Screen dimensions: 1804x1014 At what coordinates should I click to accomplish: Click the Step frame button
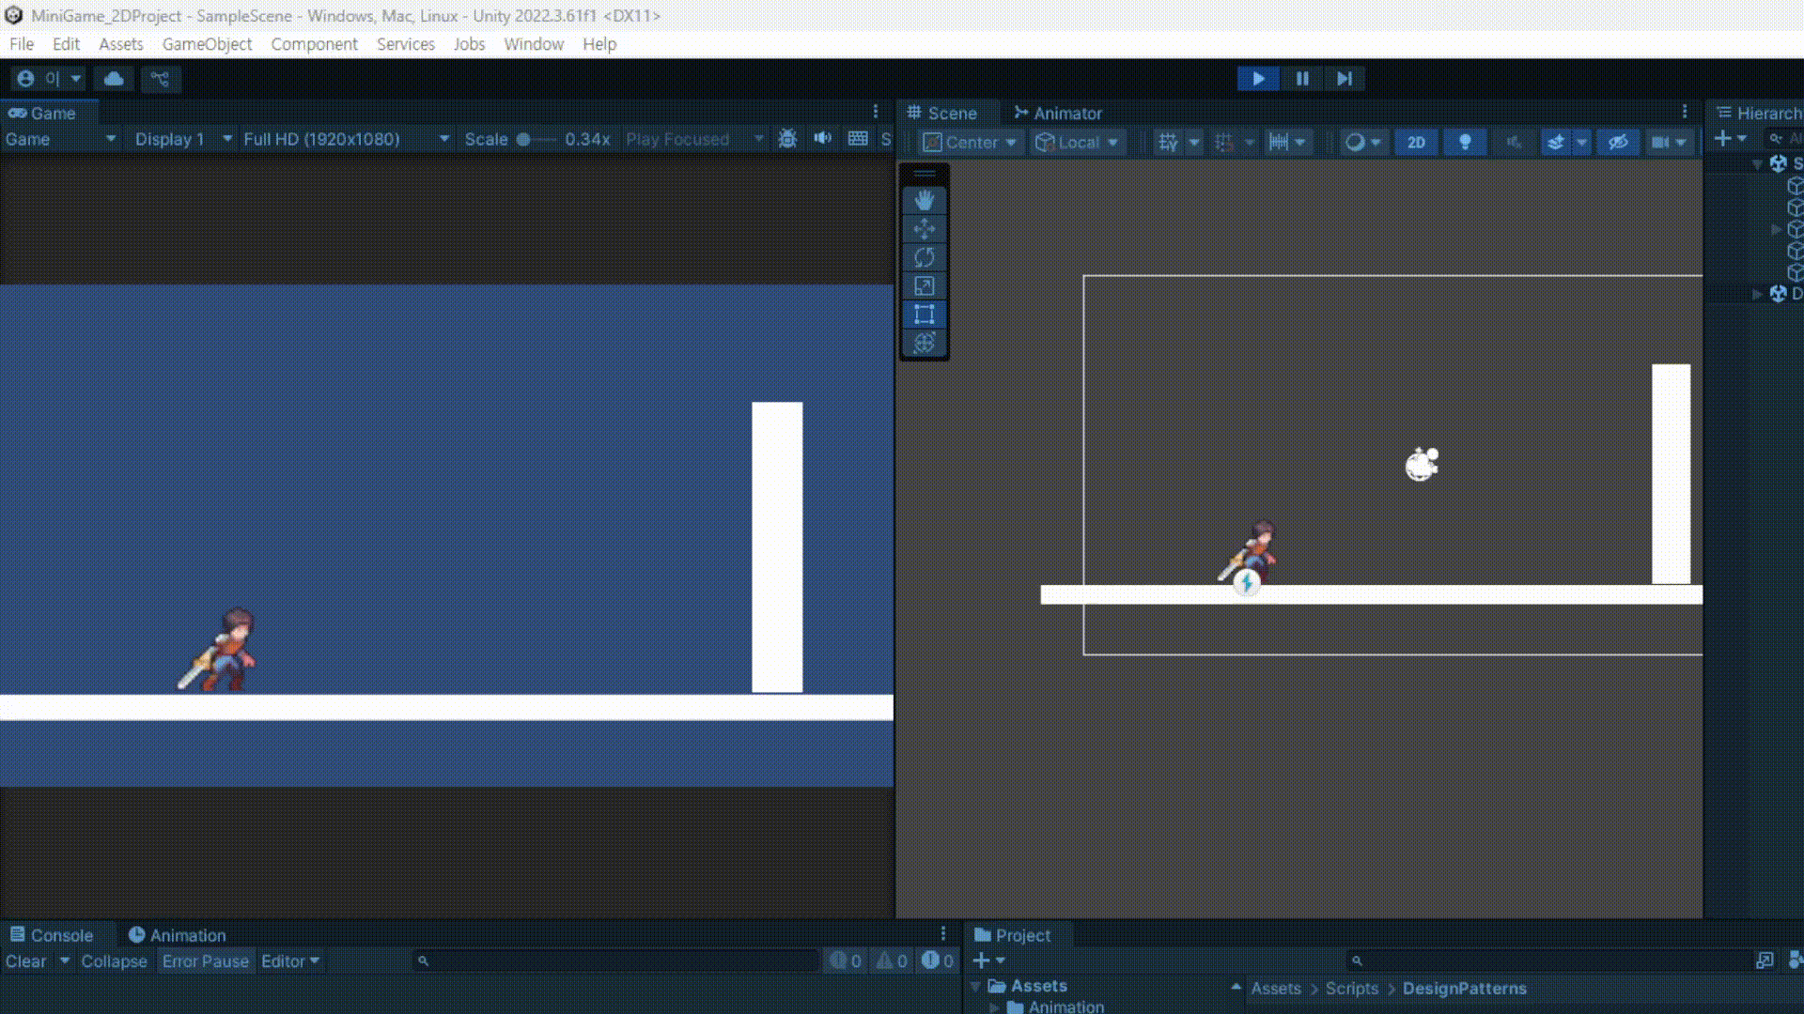pos(1345,79)
